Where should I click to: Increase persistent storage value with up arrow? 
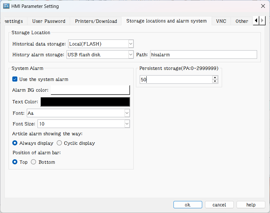215,78
